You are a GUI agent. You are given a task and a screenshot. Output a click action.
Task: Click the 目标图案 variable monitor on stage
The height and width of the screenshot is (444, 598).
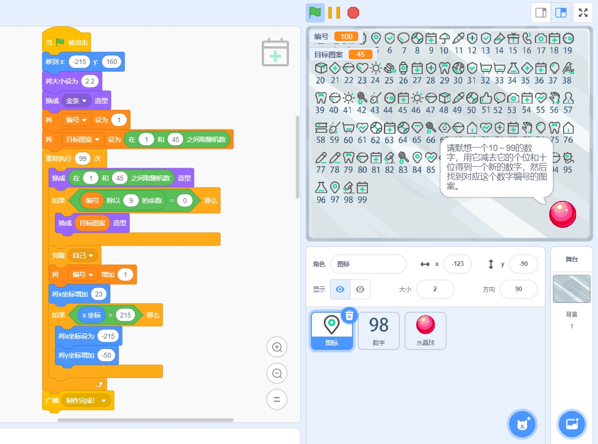tap(343, 54)
